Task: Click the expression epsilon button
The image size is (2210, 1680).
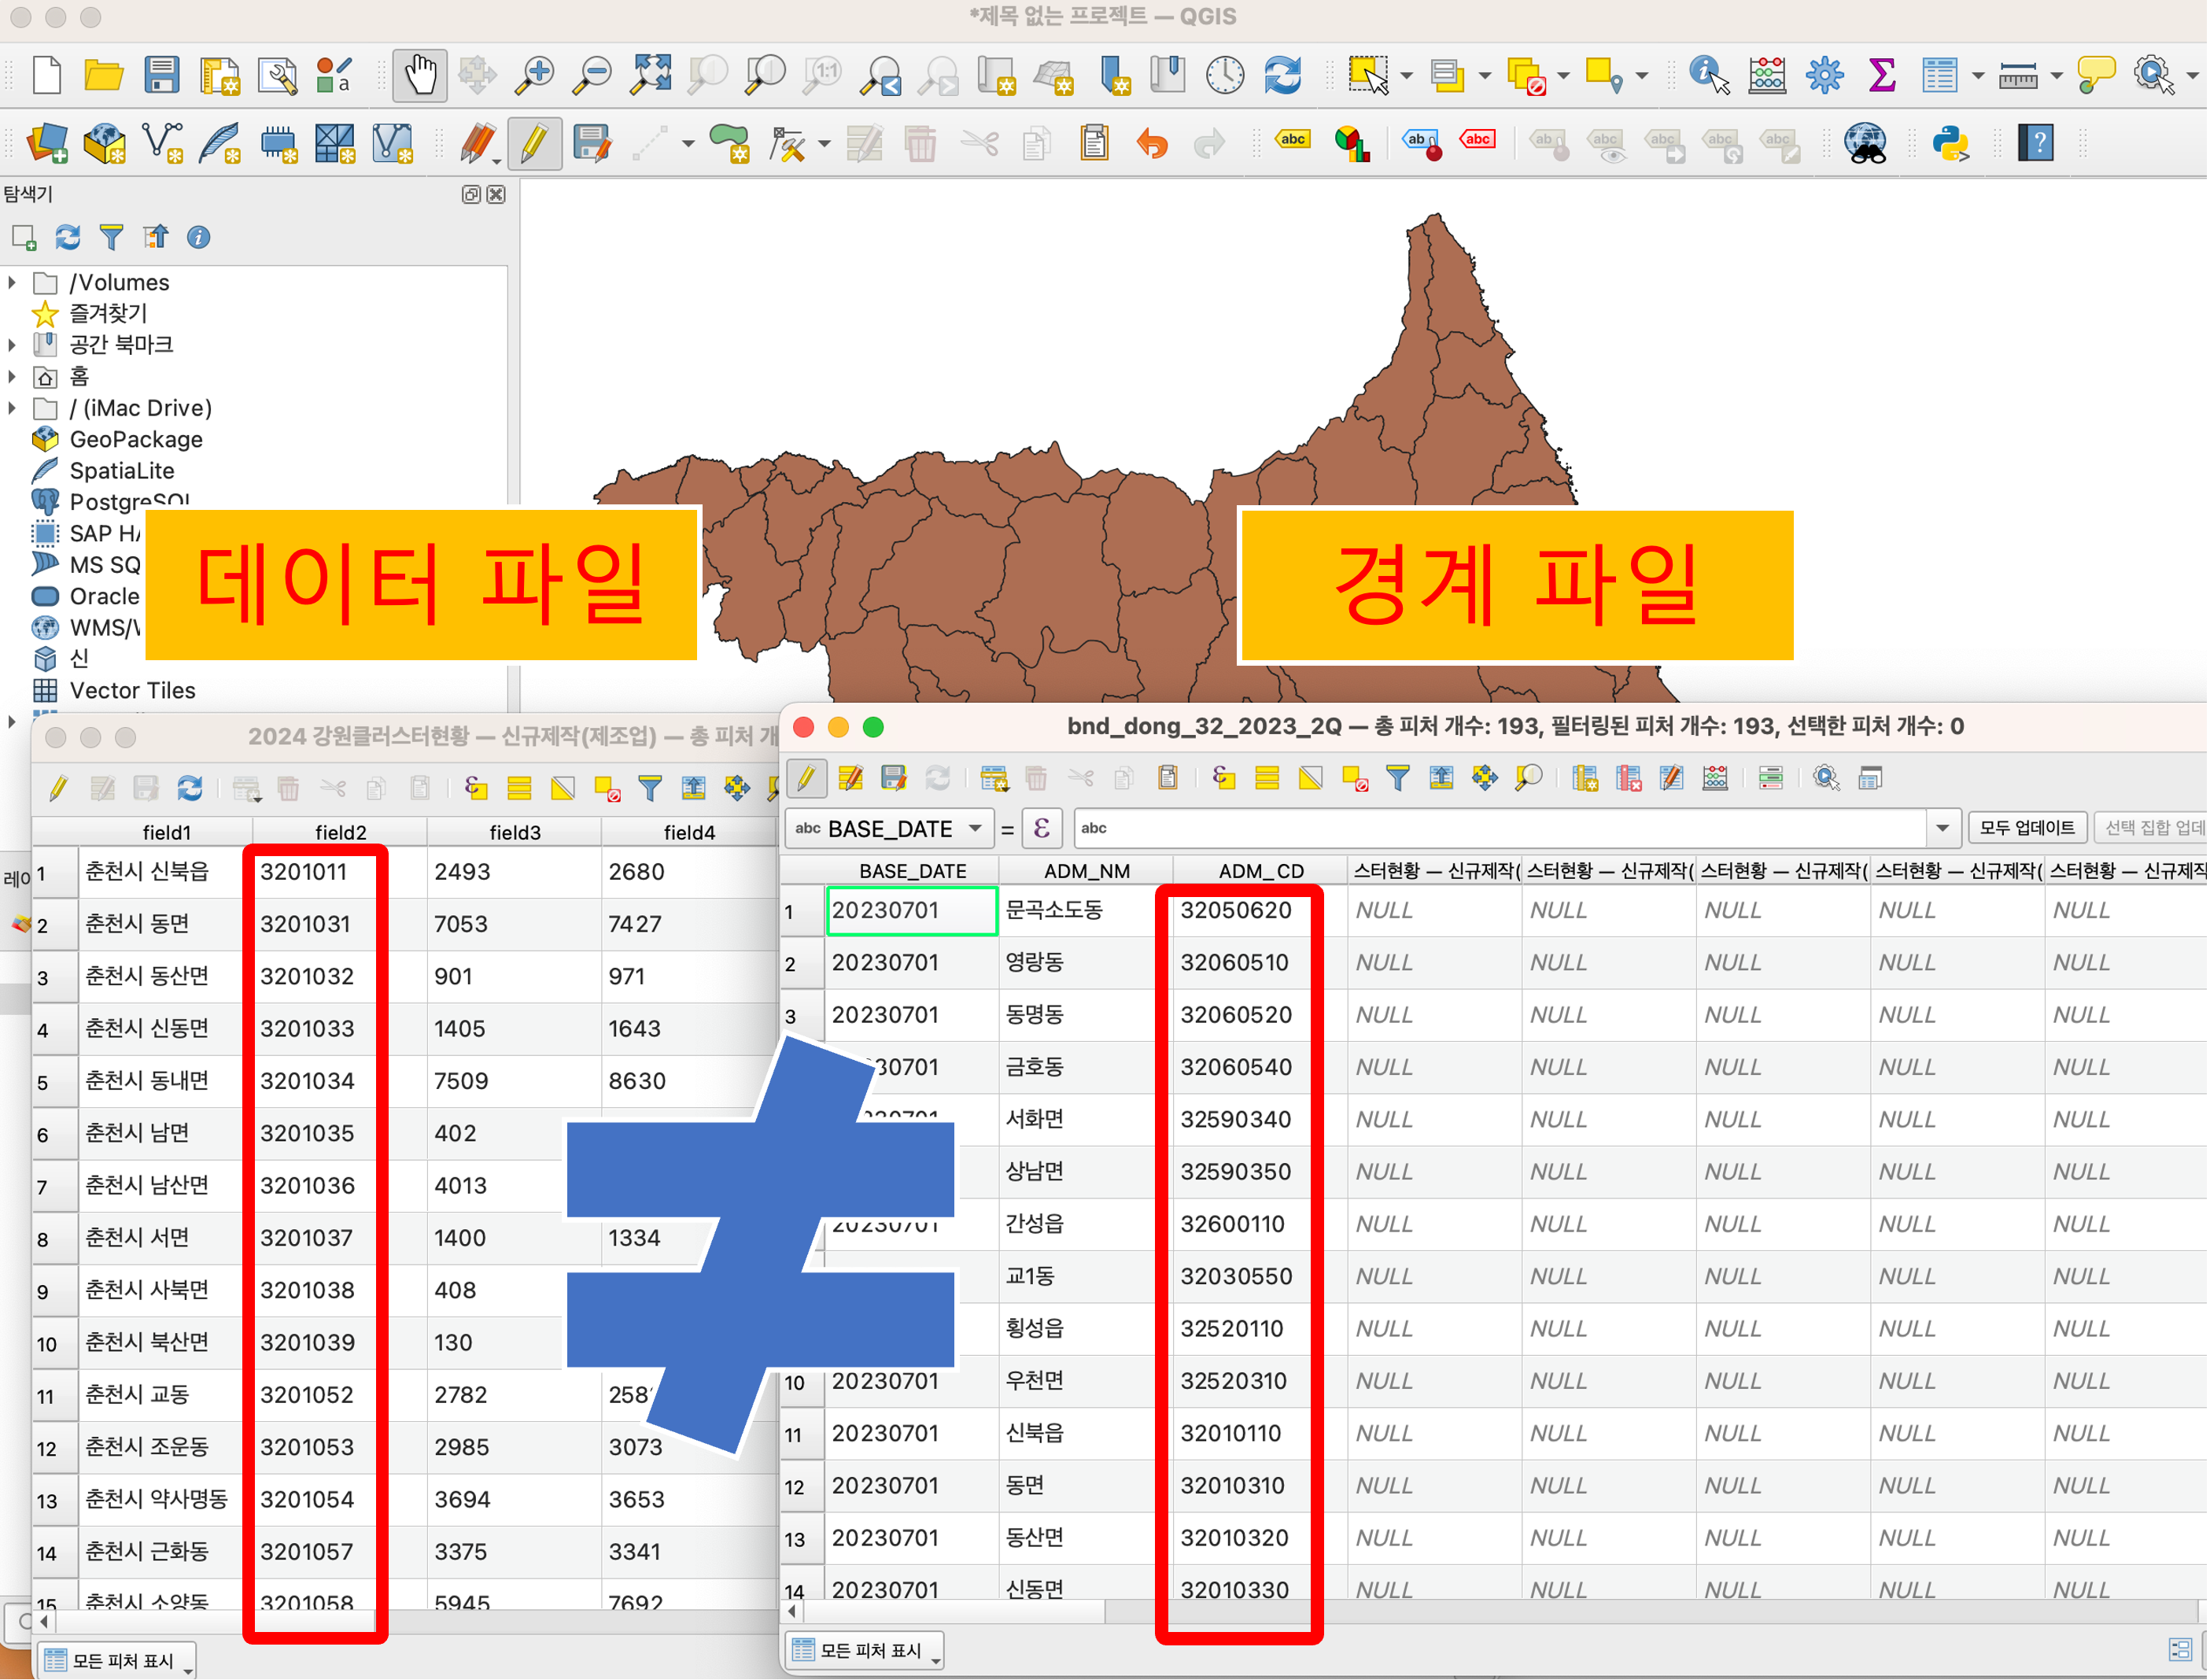Action: (1042, 828)
